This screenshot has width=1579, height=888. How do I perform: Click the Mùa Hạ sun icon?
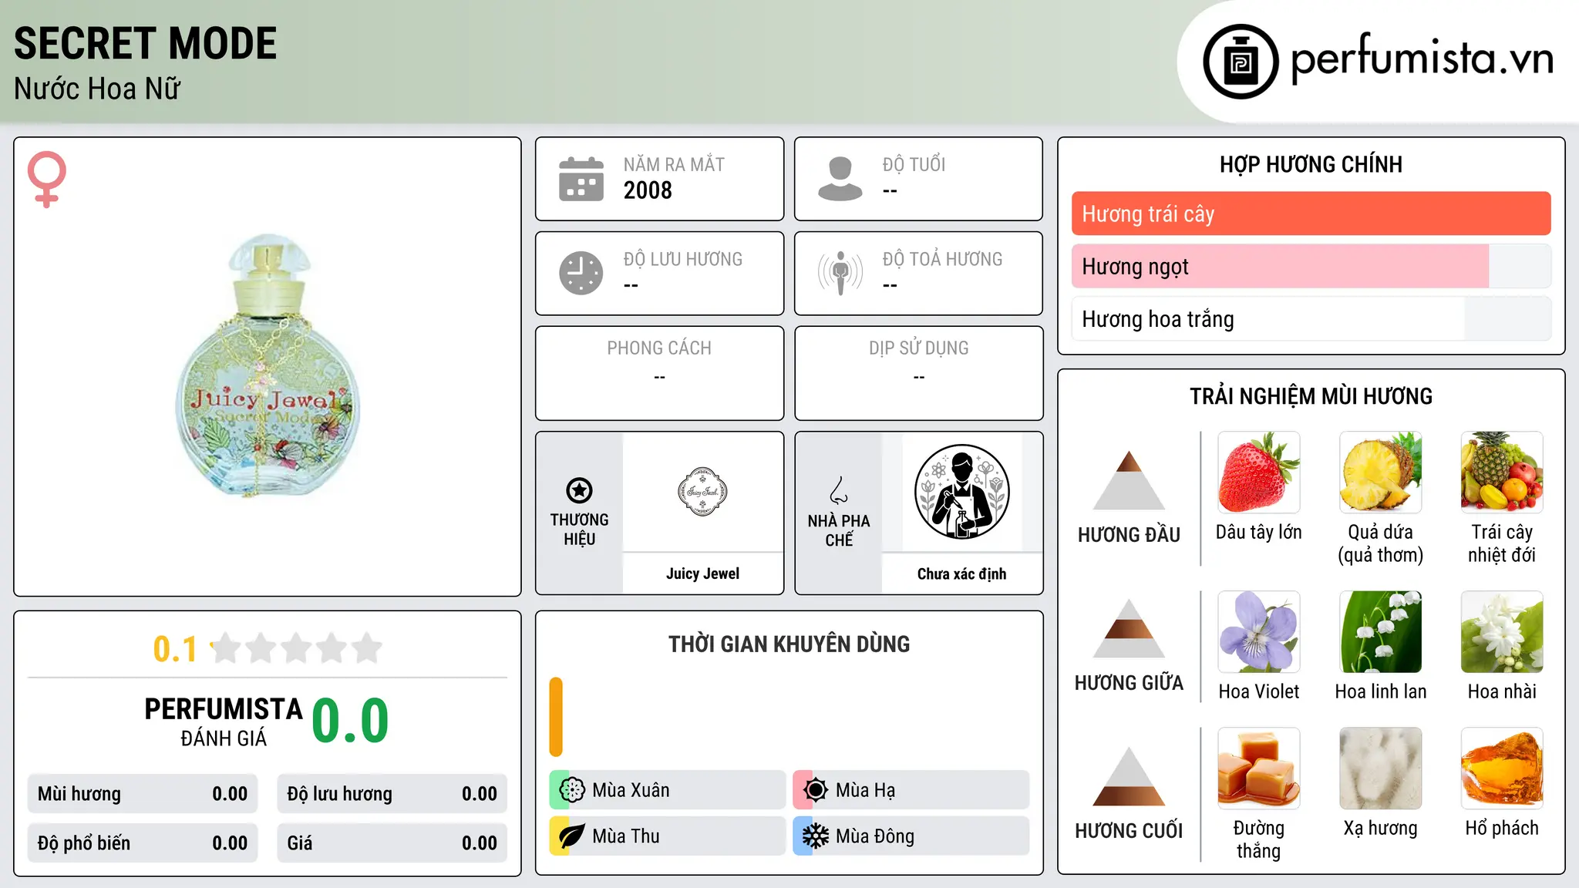[x=816, y=790]
